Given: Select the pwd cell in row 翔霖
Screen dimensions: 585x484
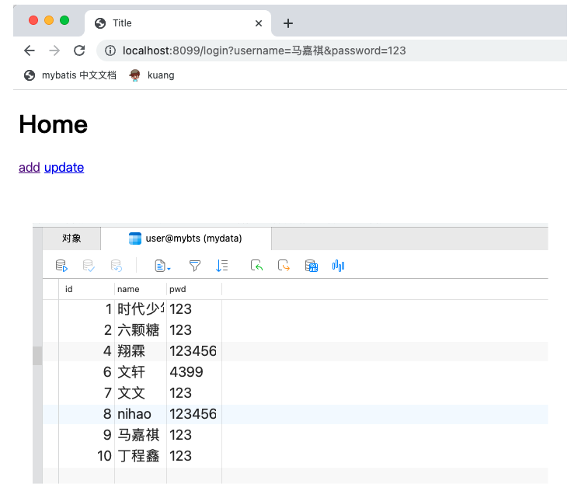Looking at the screenshot, I should click(194, 351).
